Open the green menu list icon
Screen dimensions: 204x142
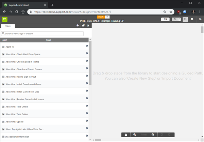[x=5, y=19]
